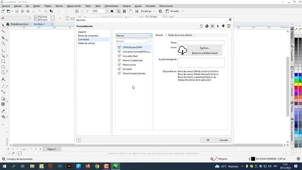This screenshot has height=170, width=302.
Task: Open the Macros category dropdown
Action: pyautogui.click(x=134, y=36)
